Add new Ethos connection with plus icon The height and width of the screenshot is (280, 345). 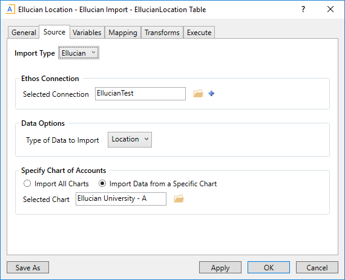point(211,94)
